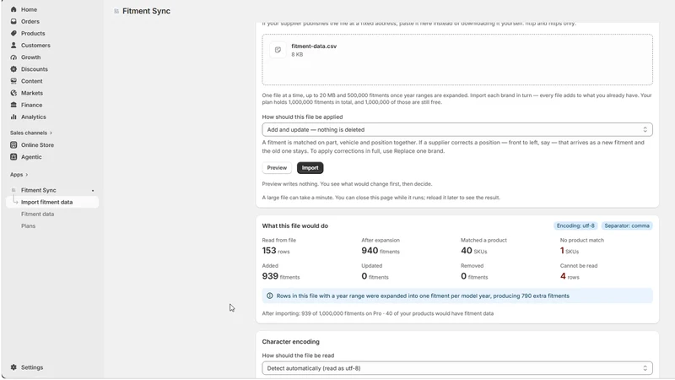Open Fitment data sub-item
675x380 pixels.
pos(37,214)
